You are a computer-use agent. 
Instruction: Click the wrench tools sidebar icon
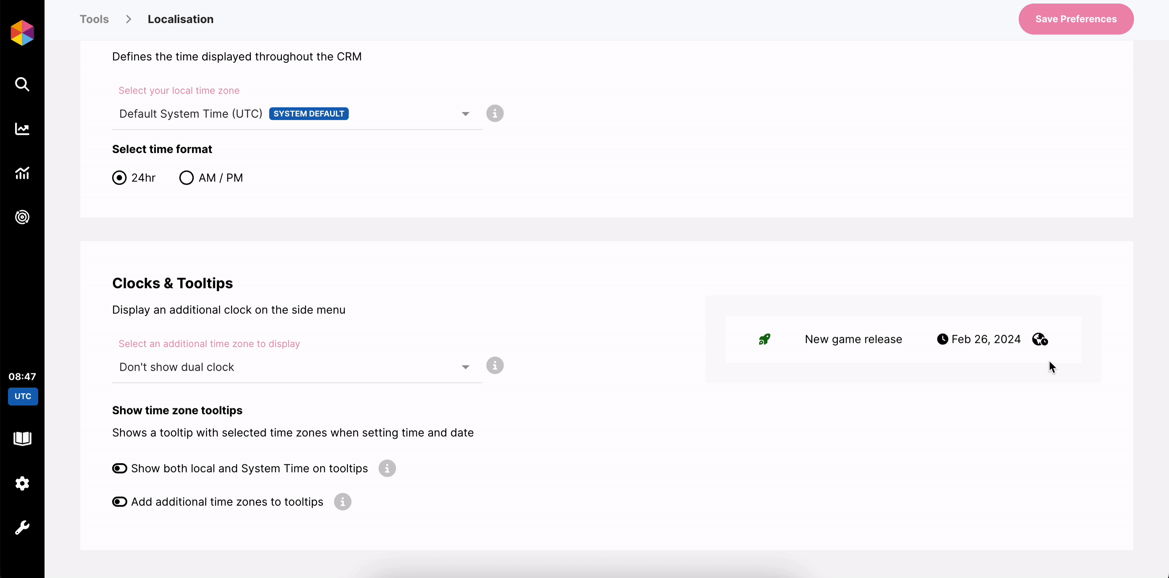coord(22,527)
